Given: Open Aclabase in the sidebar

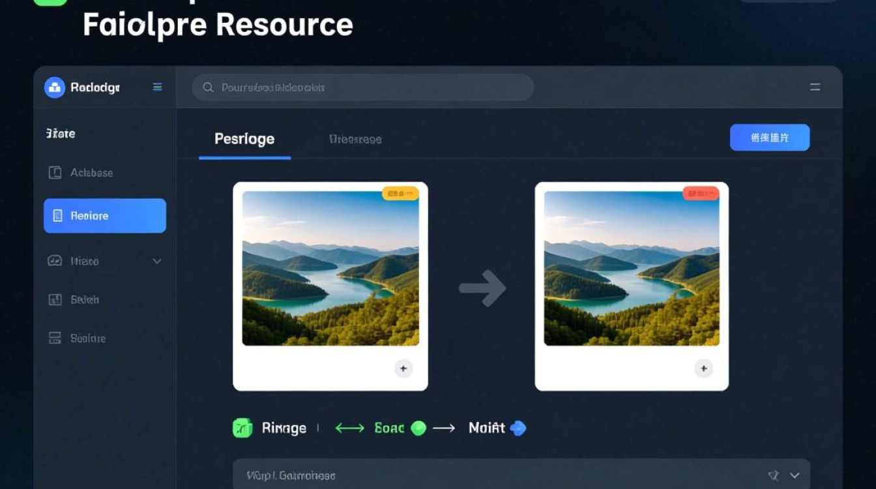Looking at the screenshot, I should coord(91,173).
